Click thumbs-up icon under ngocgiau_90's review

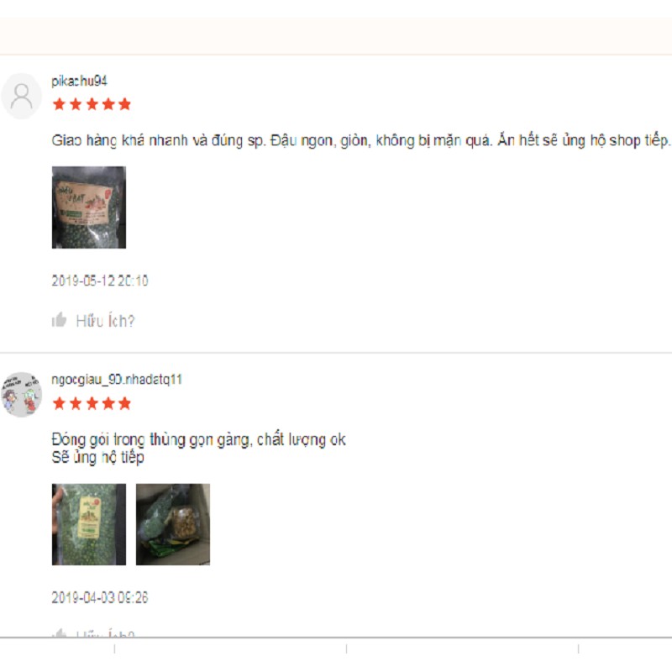[x=59, y=633]
